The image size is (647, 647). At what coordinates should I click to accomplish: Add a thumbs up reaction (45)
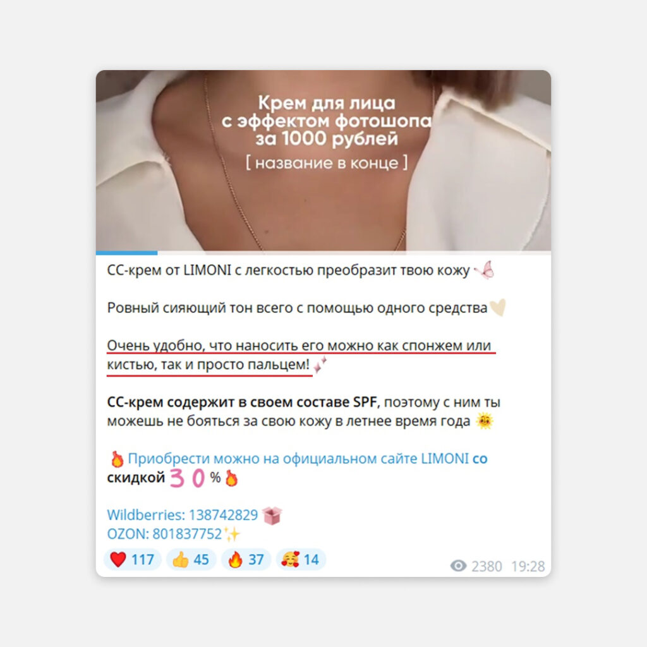191,560
